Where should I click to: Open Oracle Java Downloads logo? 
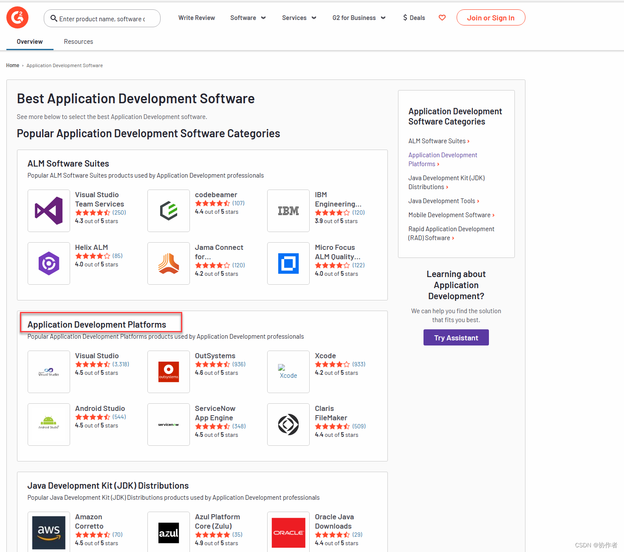tap(288, 533)
